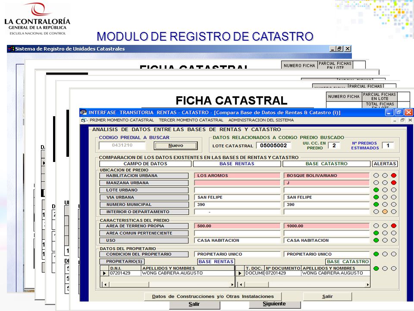The image size is (414, 311).
Task: Click BOSQUE BOLIVARIANO value in Base Catastro
Action: pos(326,176)
